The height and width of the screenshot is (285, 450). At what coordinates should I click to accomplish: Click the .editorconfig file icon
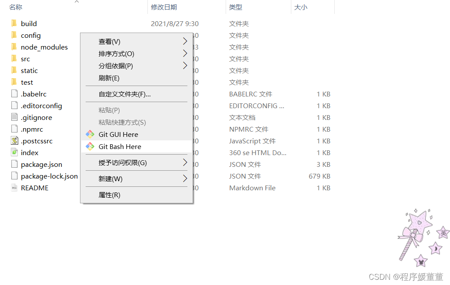(14, 106)
